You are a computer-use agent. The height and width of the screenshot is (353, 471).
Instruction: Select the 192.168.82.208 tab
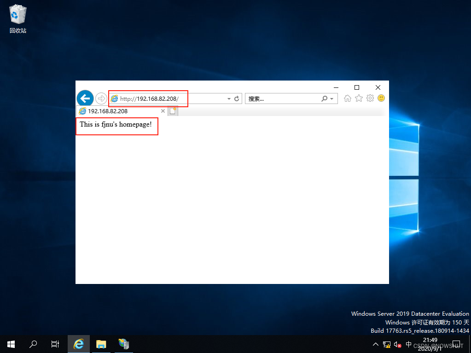pos(122,111)
